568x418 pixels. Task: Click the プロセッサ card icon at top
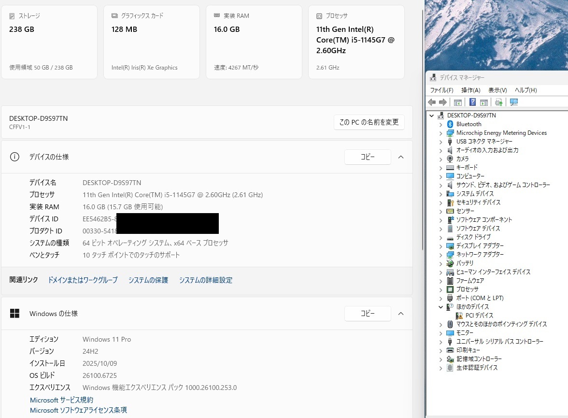[319, 16]
